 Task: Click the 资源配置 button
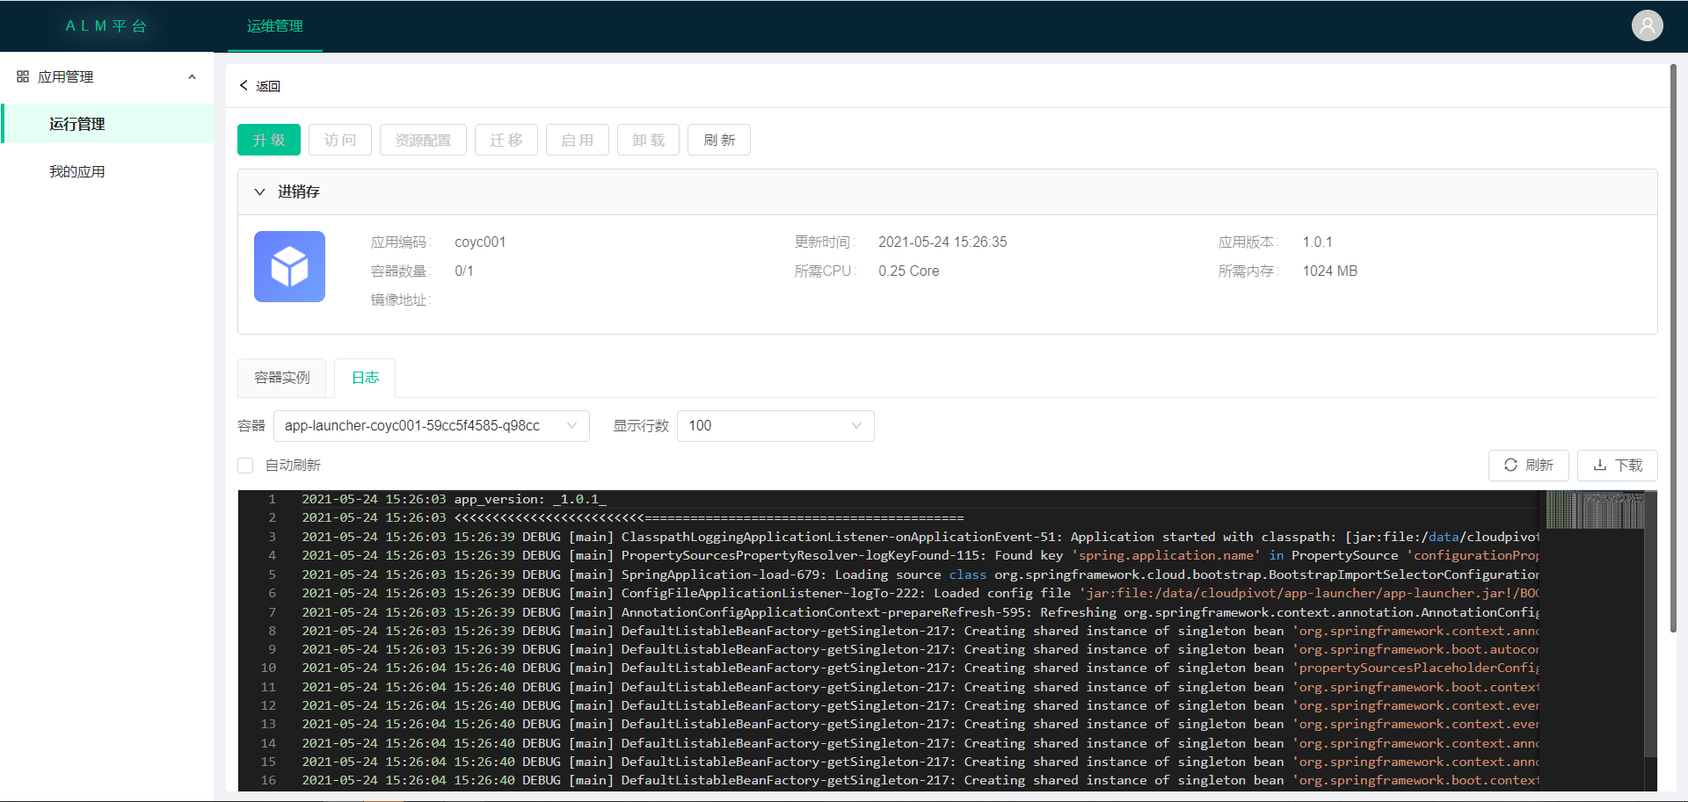(x=423, y=140)
